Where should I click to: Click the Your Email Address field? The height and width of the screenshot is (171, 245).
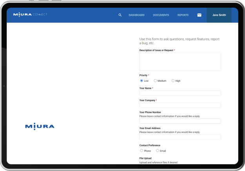180,137
